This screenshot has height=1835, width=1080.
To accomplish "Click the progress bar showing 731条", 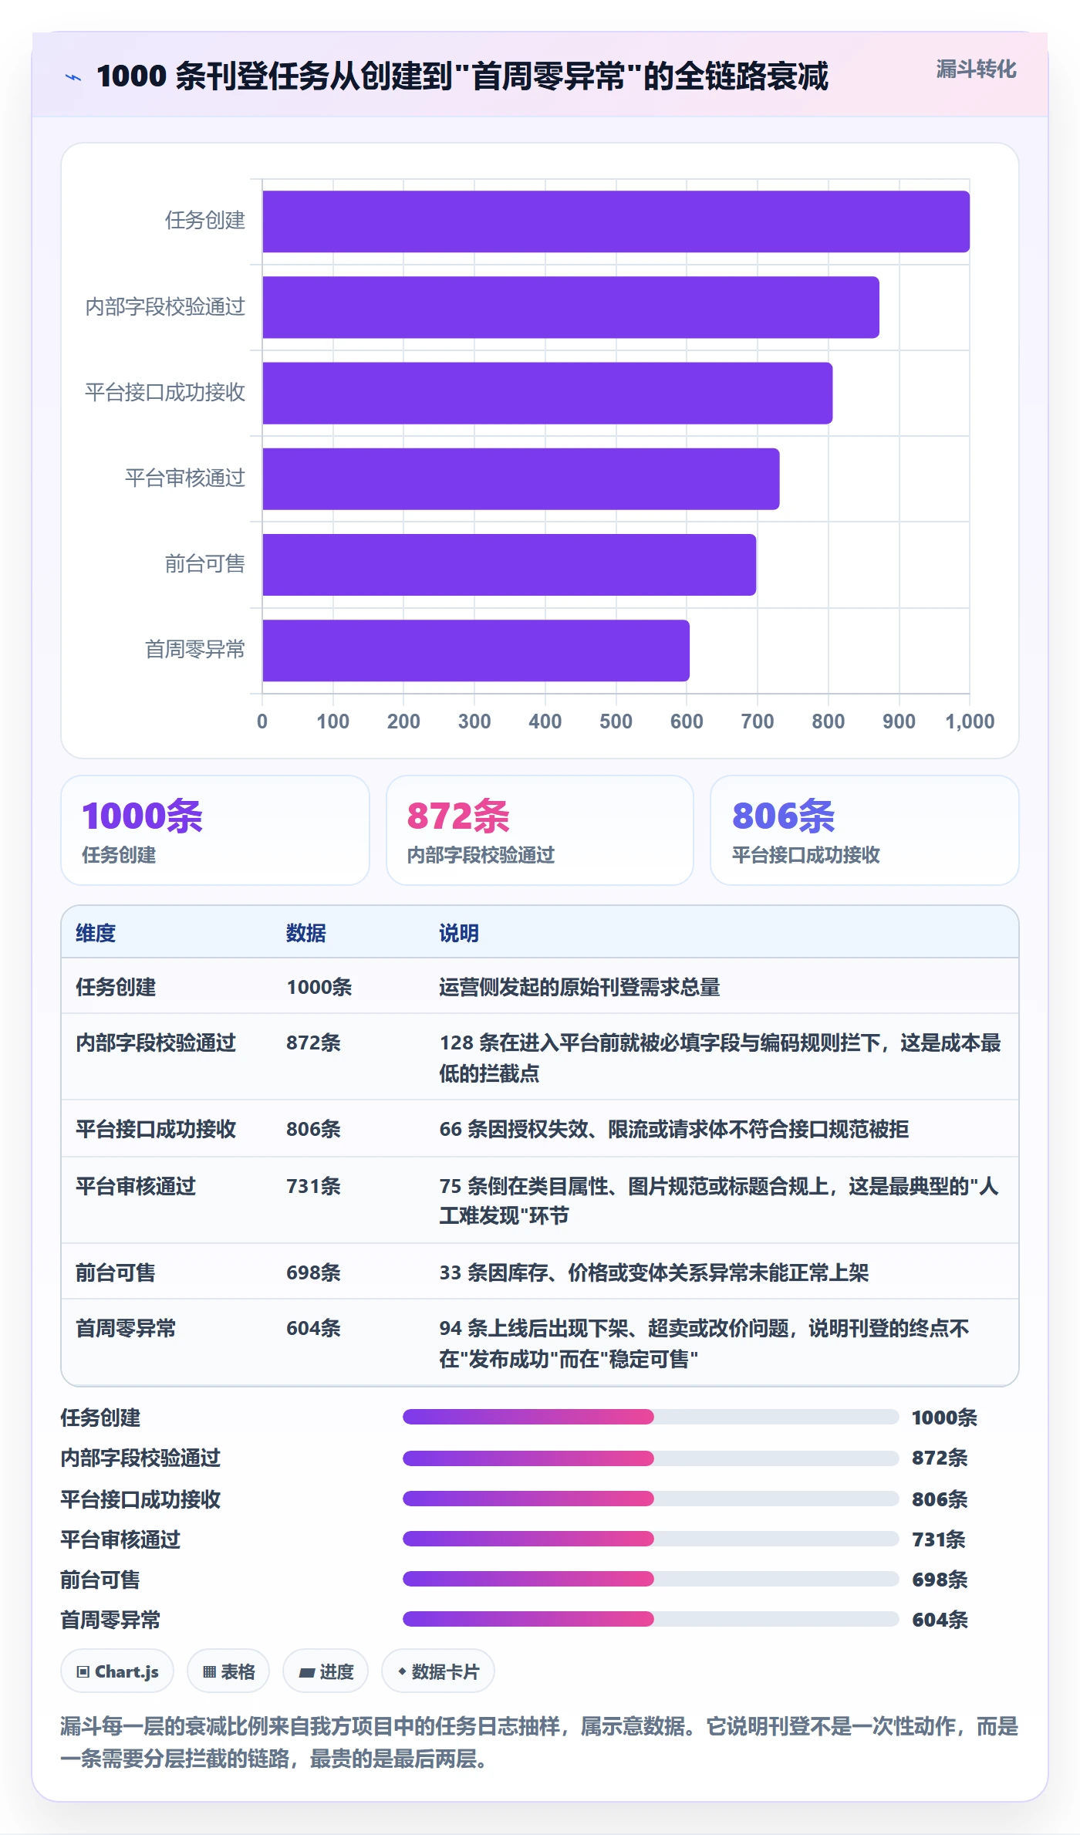I will pyautogui.click(x=650, y=1539).
